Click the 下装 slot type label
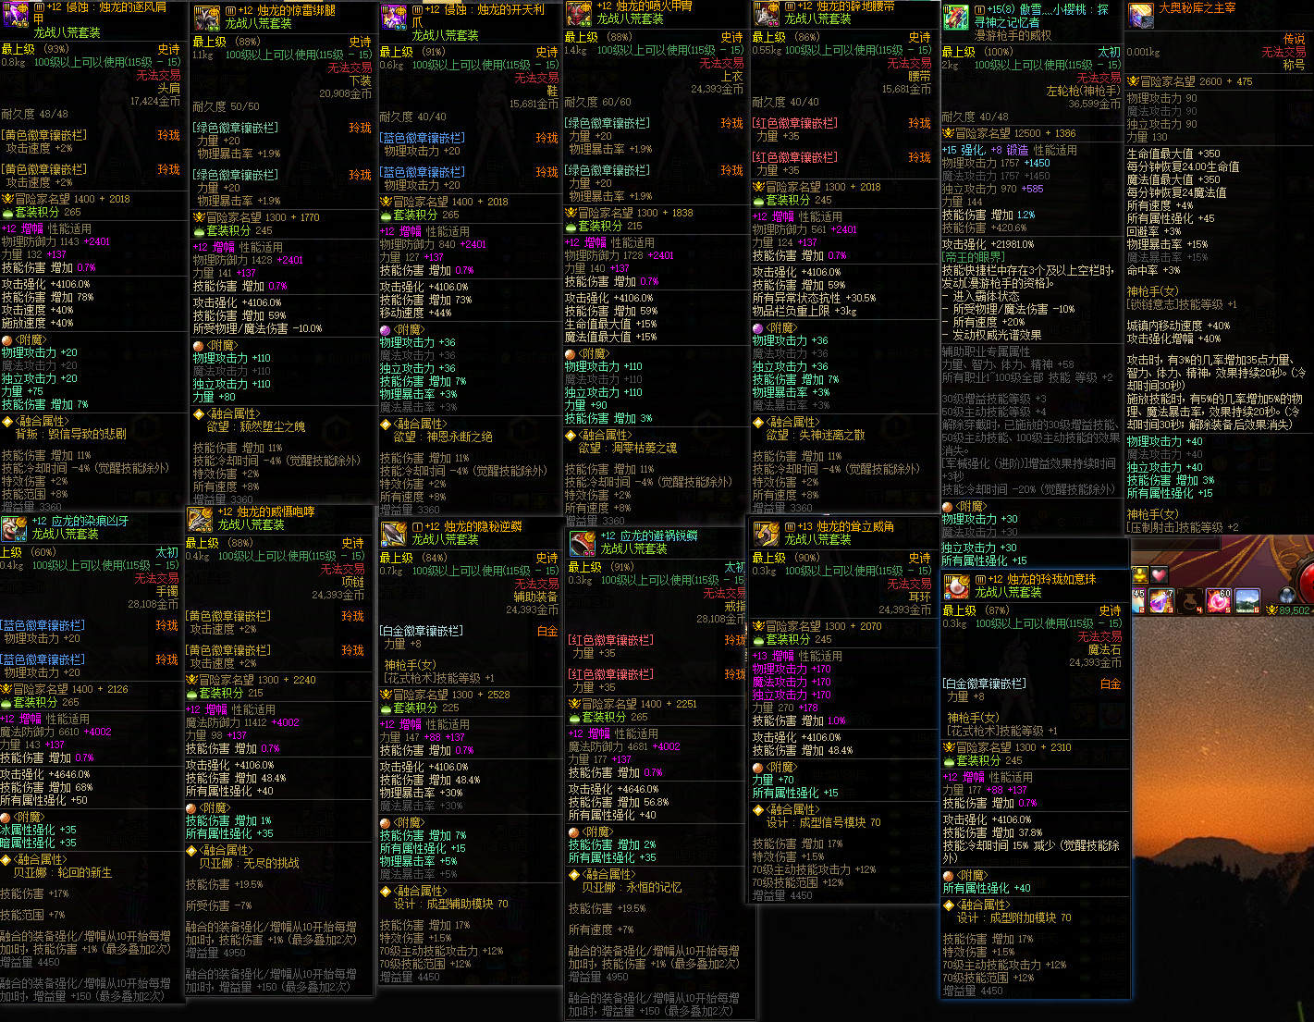Viewport: 1314px width, 1022px height. pyautogui.click(x=361, y=81)
